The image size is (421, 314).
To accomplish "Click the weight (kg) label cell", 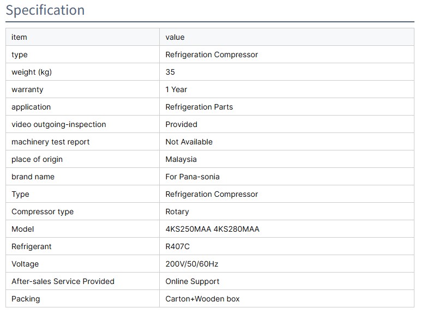I will (32, 72).
